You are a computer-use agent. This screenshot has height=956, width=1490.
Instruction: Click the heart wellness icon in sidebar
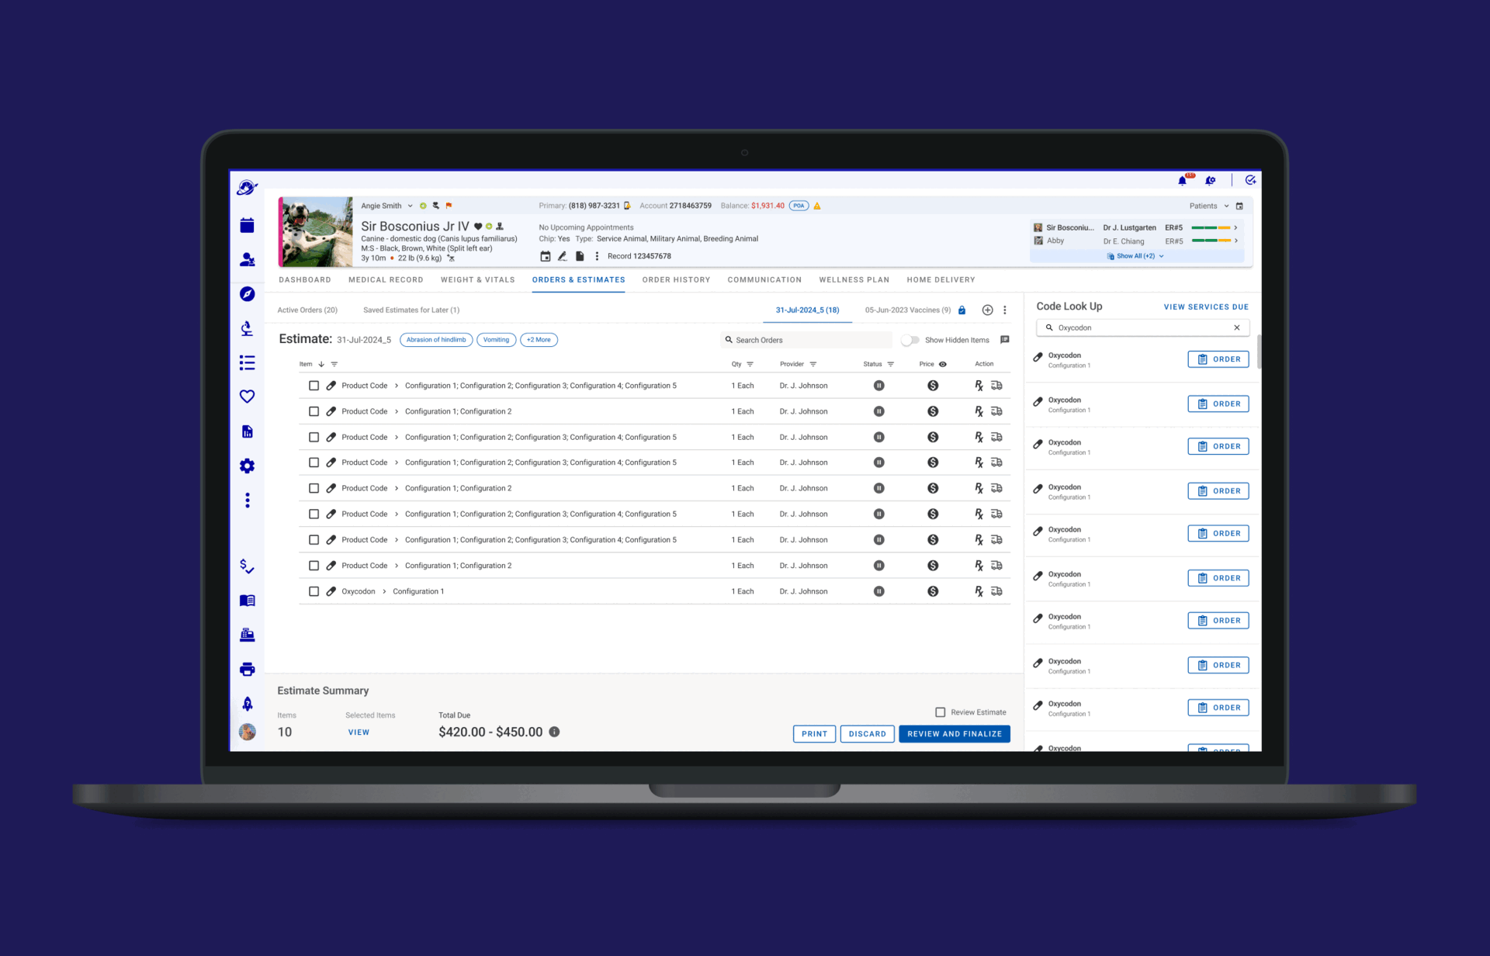pyautogui.click(x=247, y=397)
